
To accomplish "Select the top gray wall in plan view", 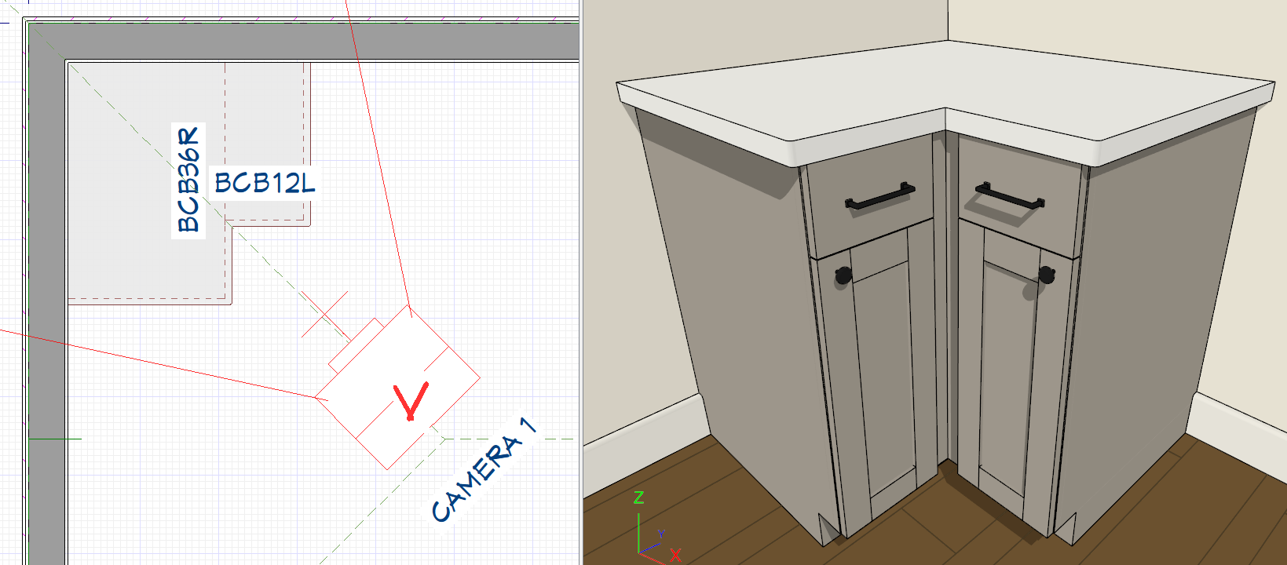I will point(314,41).
